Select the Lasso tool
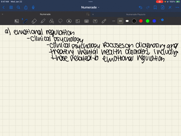181x136 pixels. (60, 21)
